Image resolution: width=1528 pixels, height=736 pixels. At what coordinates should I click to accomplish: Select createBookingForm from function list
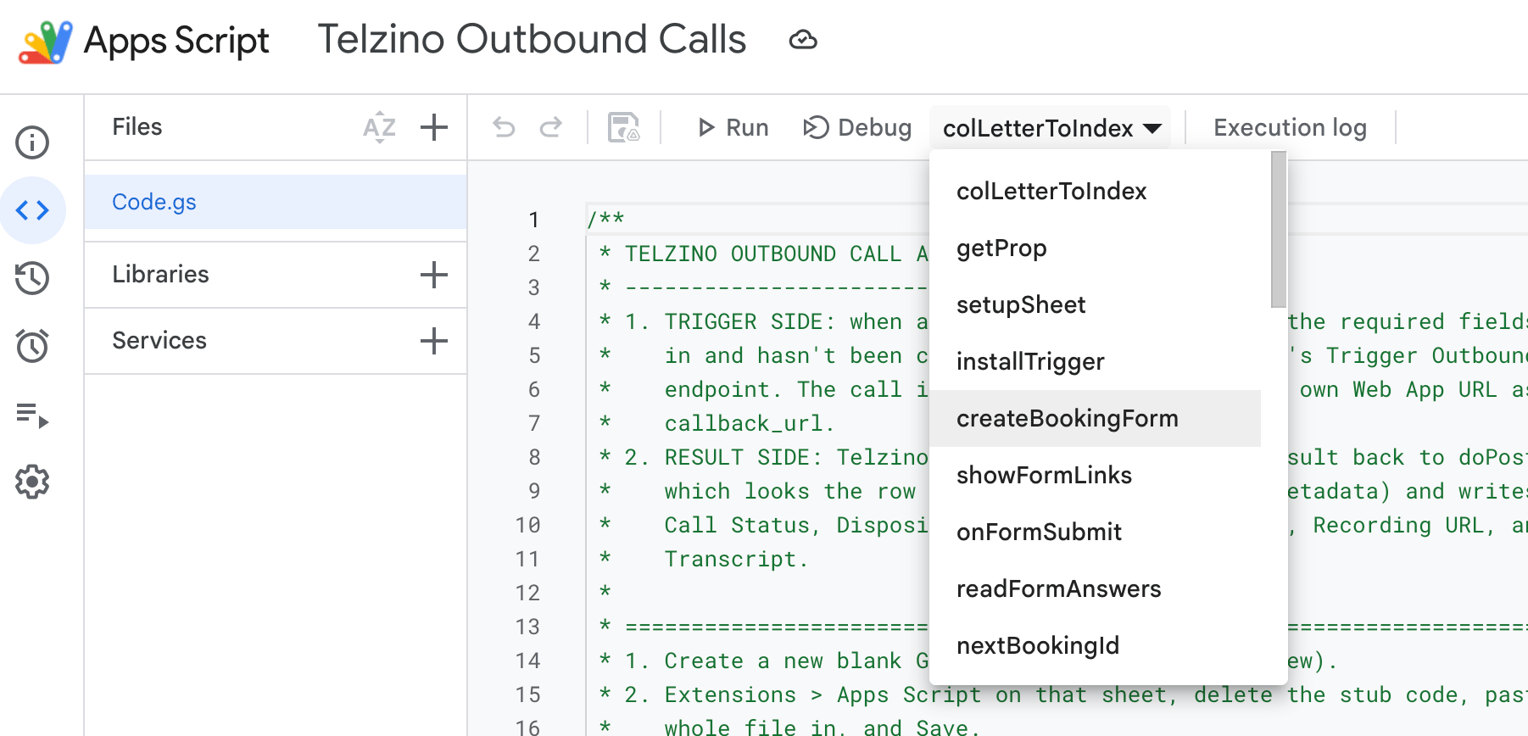pos(1095,419)
